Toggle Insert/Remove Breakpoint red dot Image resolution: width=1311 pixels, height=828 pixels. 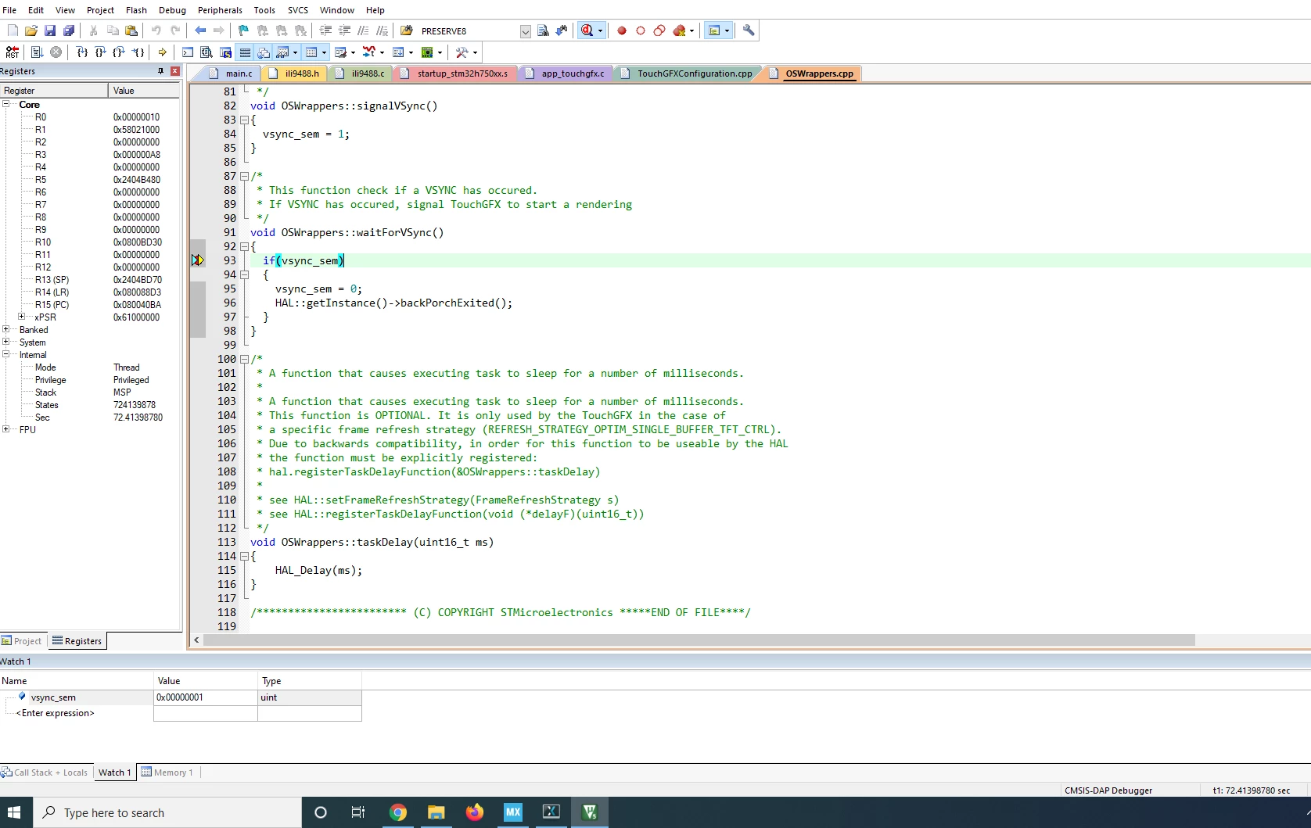pyautogui.click(x=622, y=30)
